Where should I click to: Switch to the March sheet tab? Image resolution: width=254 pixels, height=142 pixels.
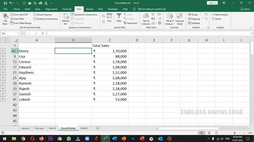click(x=52, y=128)
